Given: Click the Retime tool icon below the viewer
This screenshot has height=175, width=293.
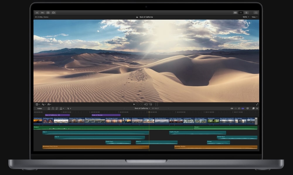Looking at the screenshot, I should coord(49,104).
